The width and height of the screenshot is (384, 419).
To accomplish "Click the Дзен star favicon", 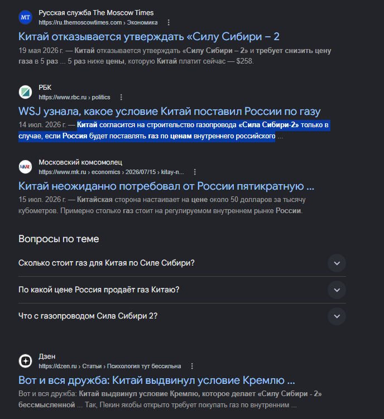I will (26, 361).
